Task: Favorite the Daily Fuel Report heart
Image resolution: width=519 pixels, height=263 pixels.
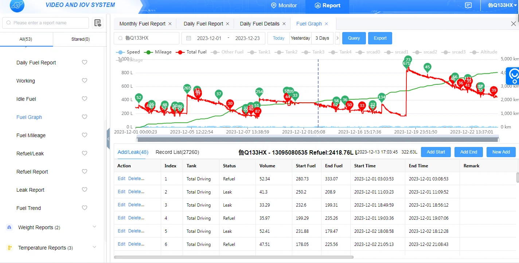Action: pyautogui.click(x=85, y=63)
